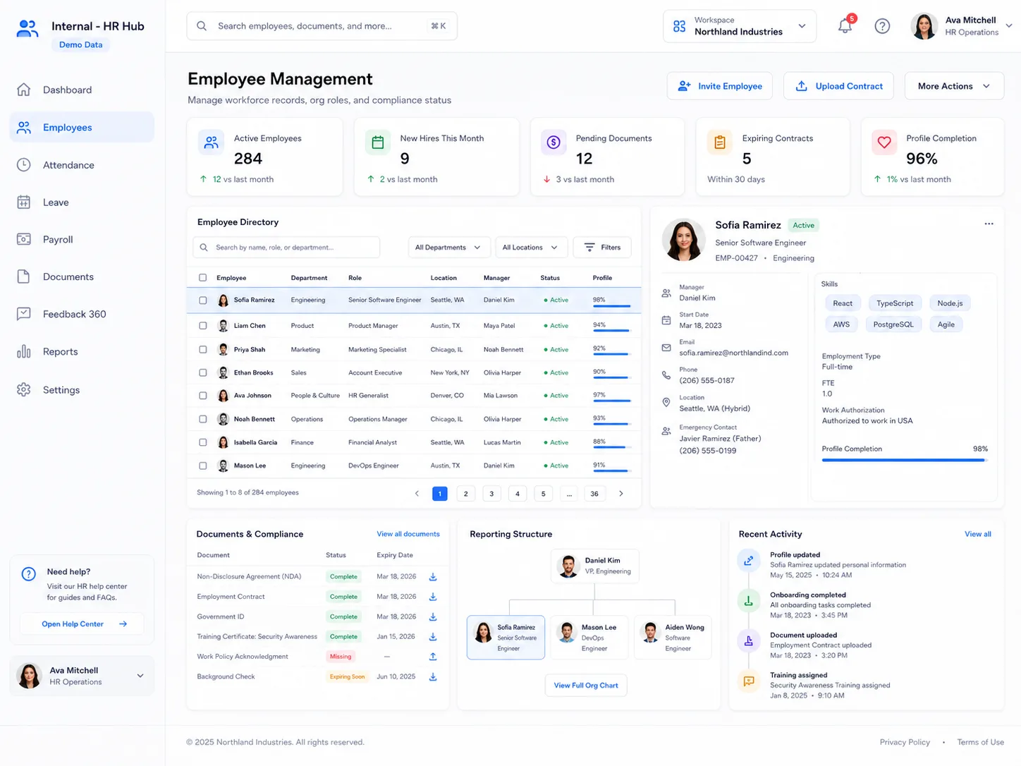
Task: Click the Upload Contract button
Action: click(839, 86)
